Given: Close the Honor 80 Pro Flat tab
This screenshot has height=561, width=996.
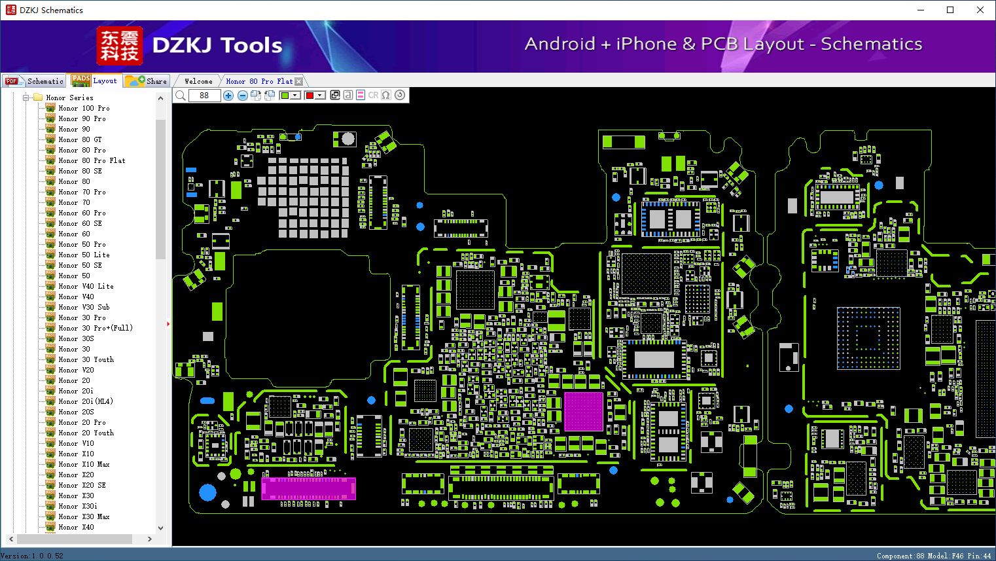Looking at the screenshot, I should [x=299, y=81].
